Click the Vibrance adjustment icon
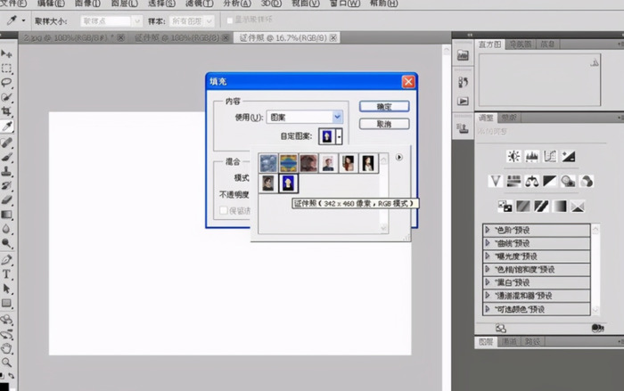This screenshot has height=391, width=624. (x=495, y=181)
